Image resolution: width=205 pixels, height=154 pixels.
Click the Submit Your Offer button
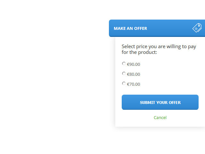[160, 102]
